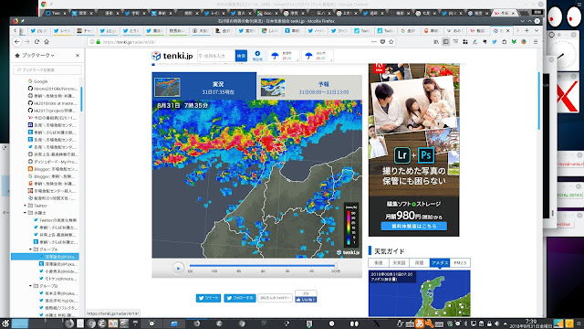Click the green extension icon in toolbar
This screenshot has width=584, height=329.
pyautogui.click(x=514, y=42)
